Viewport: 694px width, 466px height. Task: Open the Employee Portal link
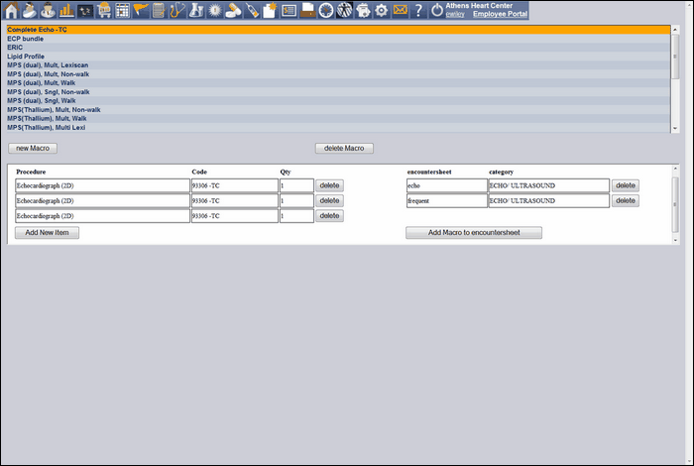[500, 14]
